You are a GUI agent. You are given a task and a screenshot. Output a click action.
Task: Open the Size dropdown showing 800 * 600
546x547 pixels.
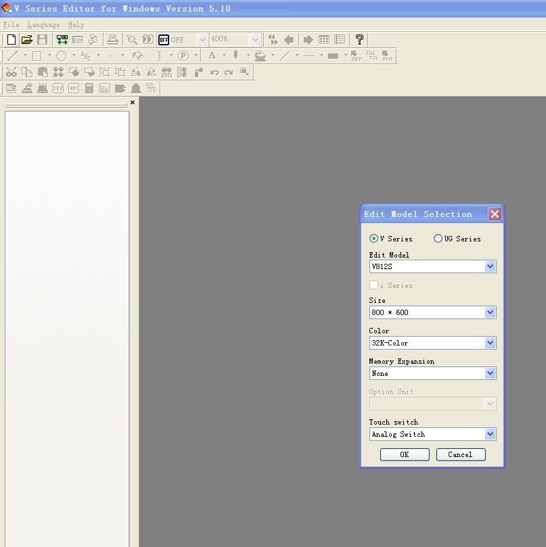(x=491, y=312)
